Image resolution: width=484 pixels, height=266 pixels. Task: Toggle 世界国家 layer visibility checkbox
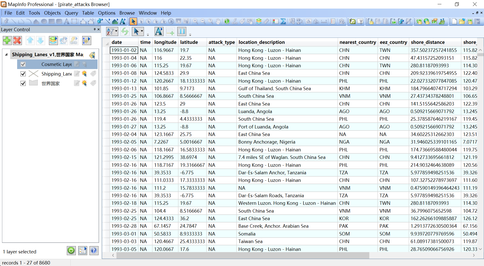[23, 83]
